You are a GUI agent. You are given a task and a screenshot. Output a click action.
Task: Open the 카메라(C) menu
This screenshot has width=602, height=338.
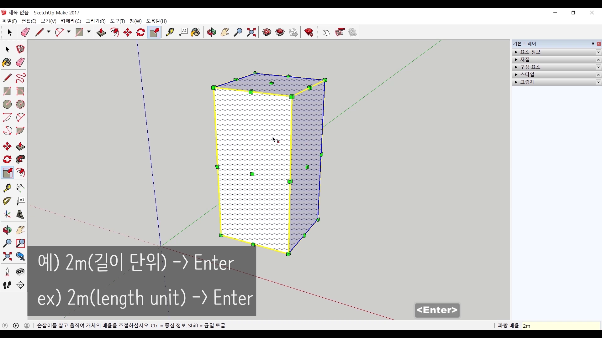[71, 21]
